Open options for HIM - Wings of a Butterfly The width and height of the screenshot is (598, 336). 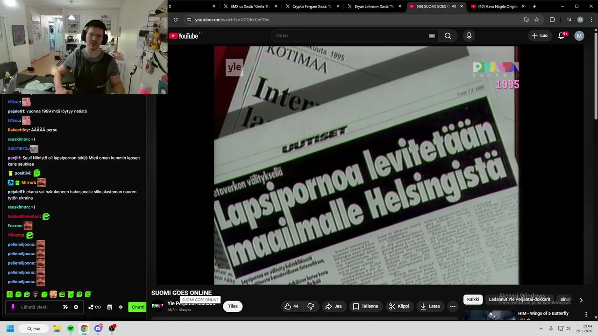pos(586,314)
